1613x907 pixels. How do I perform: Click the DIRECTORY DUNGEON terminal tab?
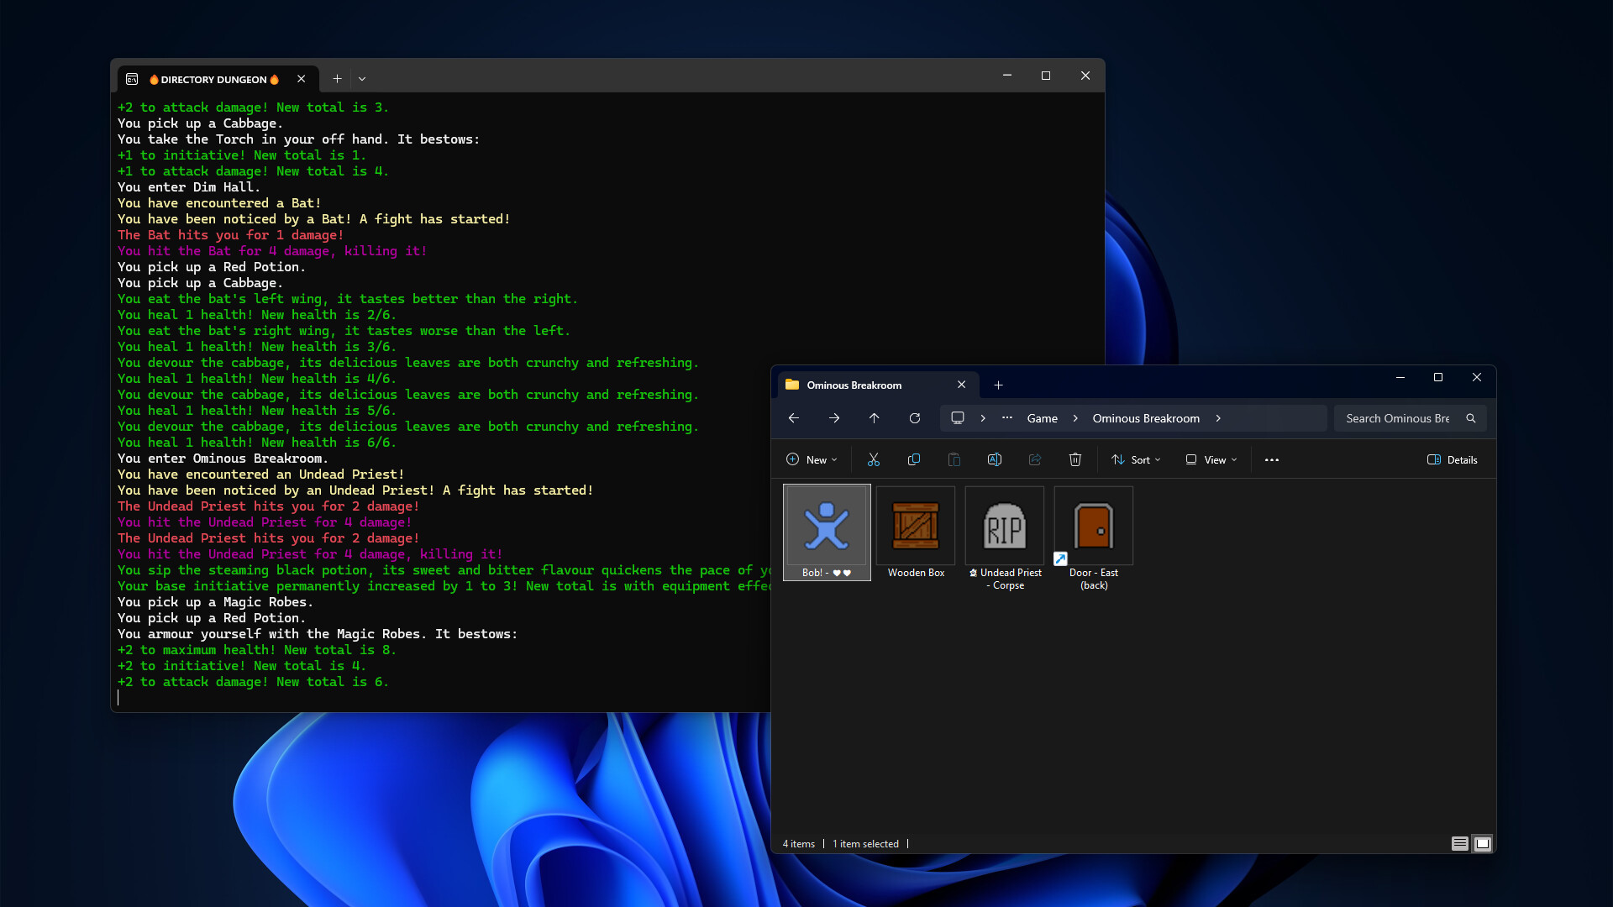pyautogui.click(x=214, y=78)
